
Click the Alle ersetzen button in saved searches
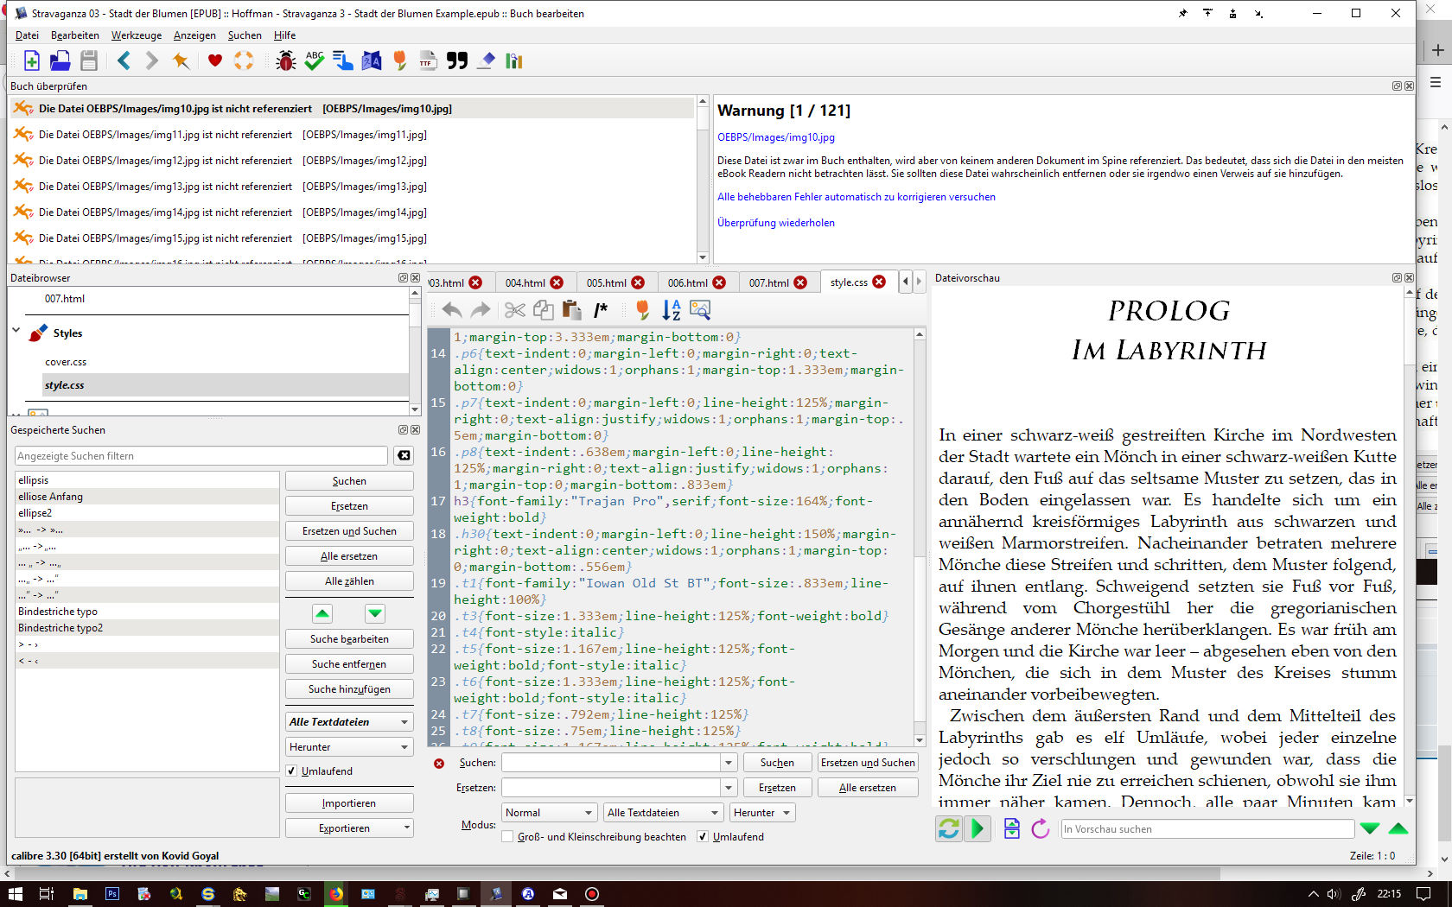[349, 556]
